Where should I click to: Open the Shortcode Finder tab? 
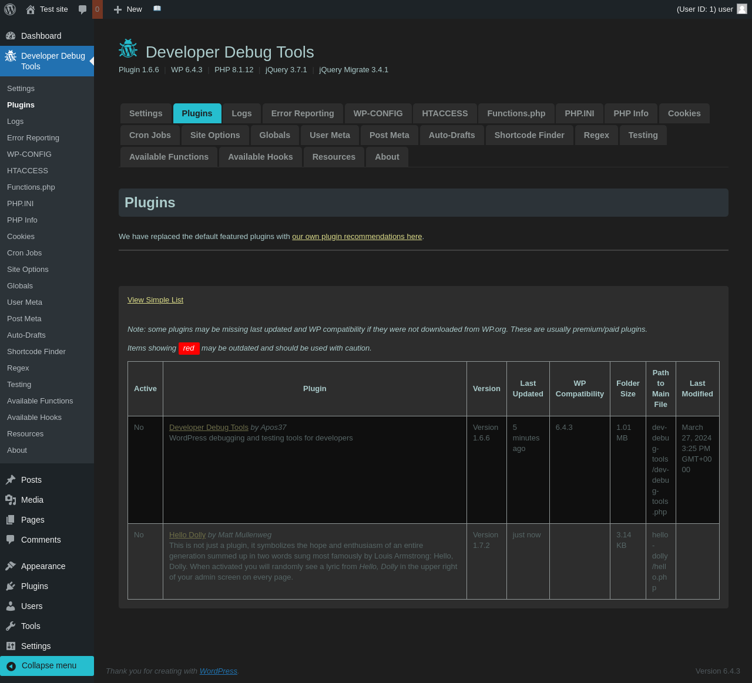pos(529,135)
